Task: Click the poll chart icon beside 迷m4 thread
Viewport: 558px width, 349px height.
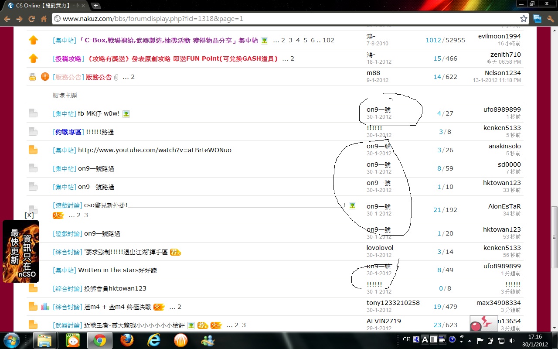Action: (45, 307)
